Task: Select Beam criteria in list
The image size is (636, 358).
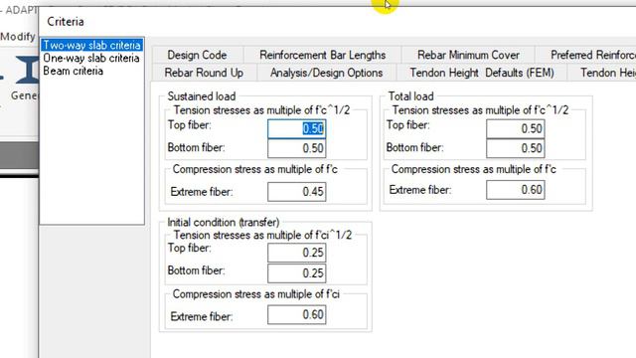Action: [73, 71]
